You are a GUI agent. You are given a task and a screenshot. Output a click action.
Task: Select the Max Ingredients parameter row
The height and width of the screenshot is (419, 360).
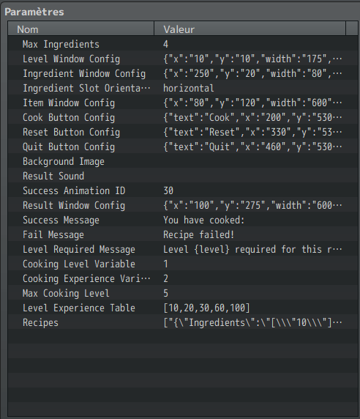pyautogui.click(x=183, y=45)
